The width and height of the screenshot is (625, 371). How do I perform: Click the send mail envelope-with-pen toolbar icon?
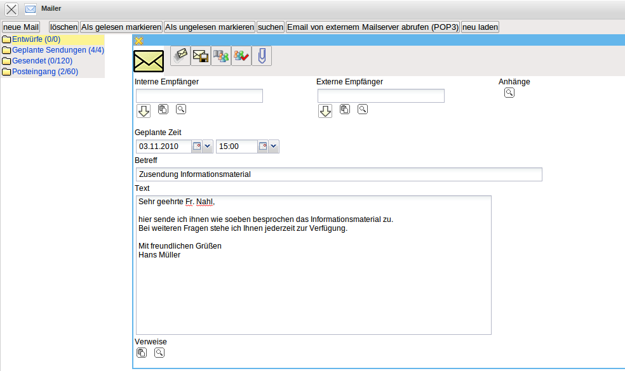(x=180, y=56)
